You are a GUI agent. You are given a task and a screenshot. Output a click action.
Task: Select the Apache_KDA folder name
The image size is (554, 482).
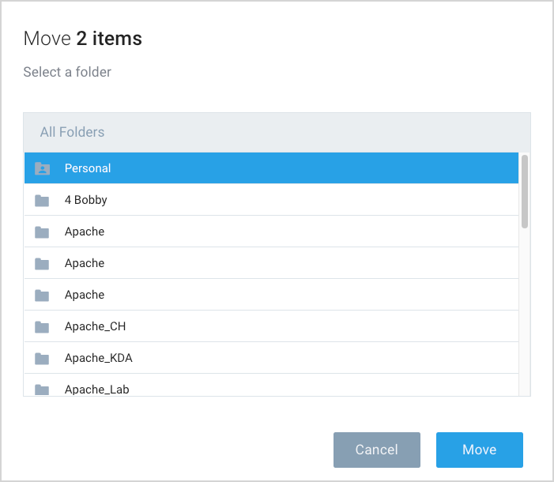click(98, 358)
